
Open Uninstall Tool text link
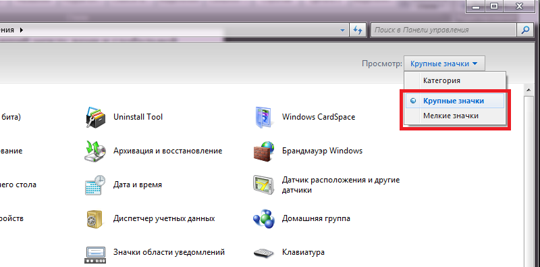click(138, 118)
